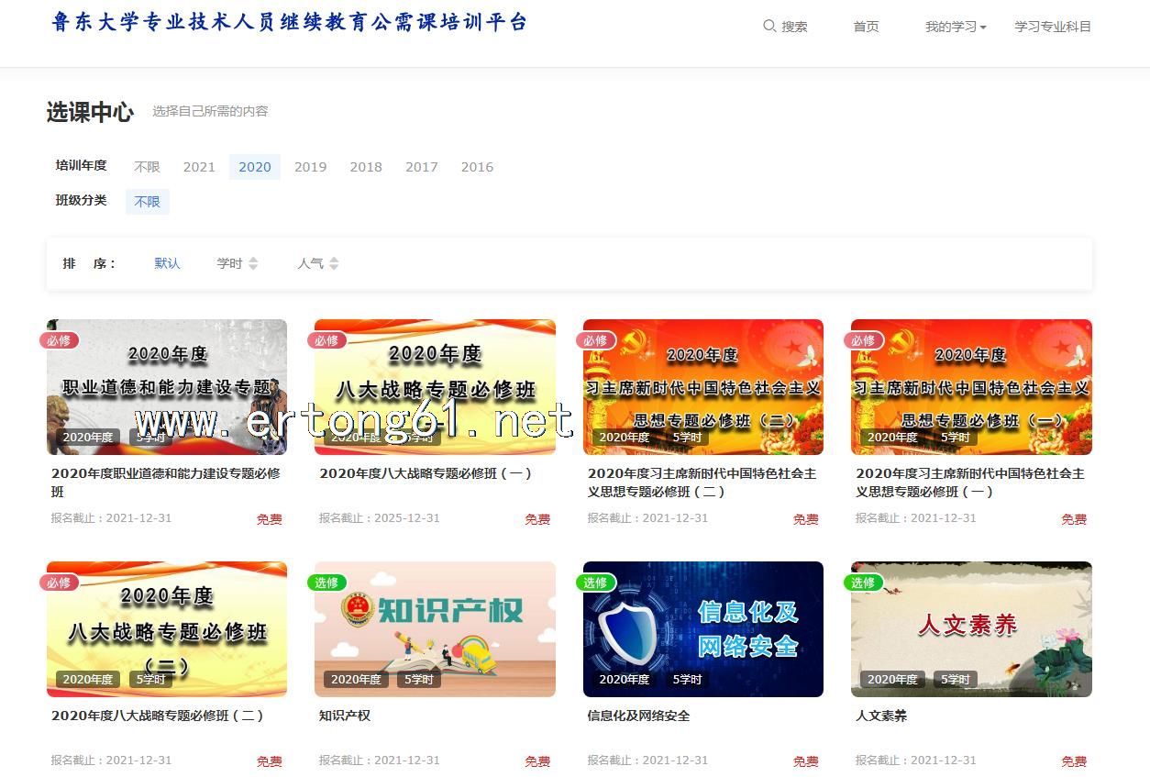Filter training year to 2021
Viewport: 1150px width, 777px height.
point(199,167)
